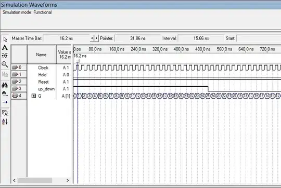Select the Zoom magnifier tool
The height and width of the screenshot is (188, 281).
[x=5, y=64]
